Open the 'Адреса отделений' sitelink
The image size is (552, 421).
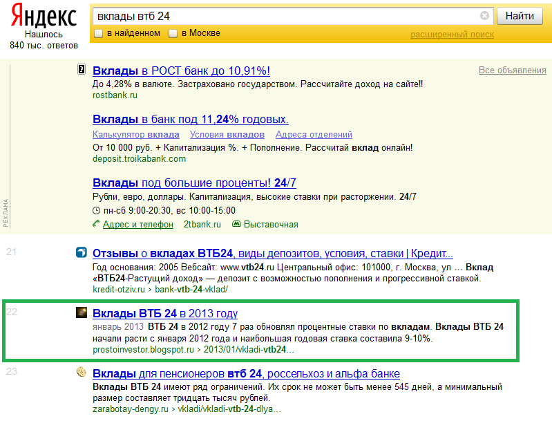314,135
